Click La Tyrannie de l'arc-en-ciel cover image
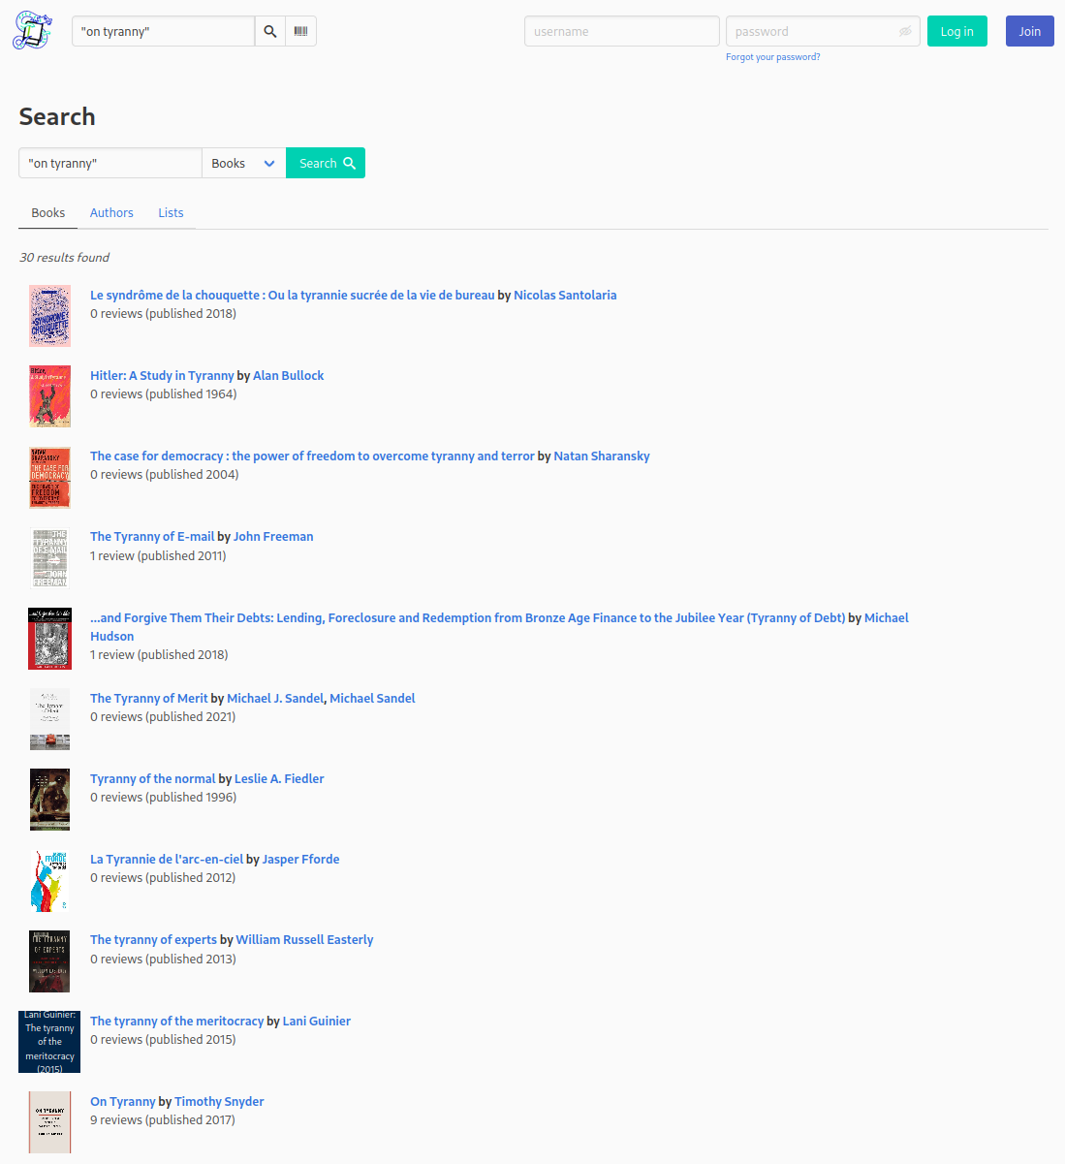1065x1164 pixels. pyautogui.click(x=49, y=880)
